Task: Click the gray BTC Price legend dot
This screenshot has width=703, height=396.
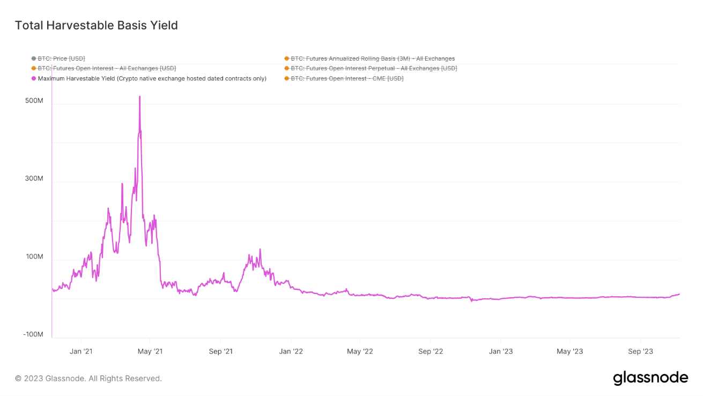Action: (34, 58)
